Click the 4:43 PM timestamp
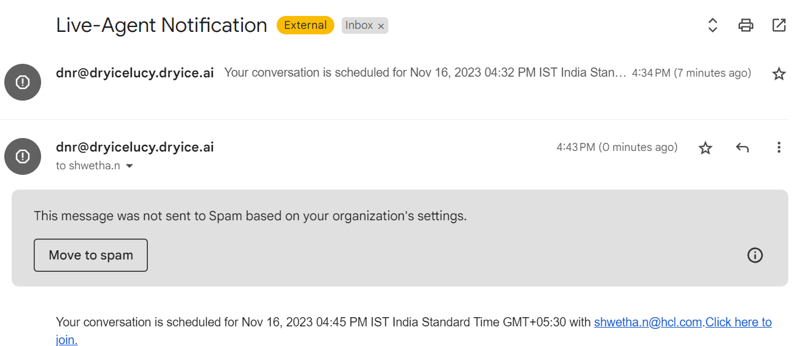Screen dimensions: 803x346 (617, 147)
